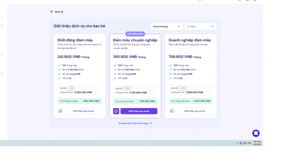Copy referral link for Doanh nghiệp đám mây
The height and width of the screenshot is (166, 295).
pyautogui.click(x=172, y=111)
